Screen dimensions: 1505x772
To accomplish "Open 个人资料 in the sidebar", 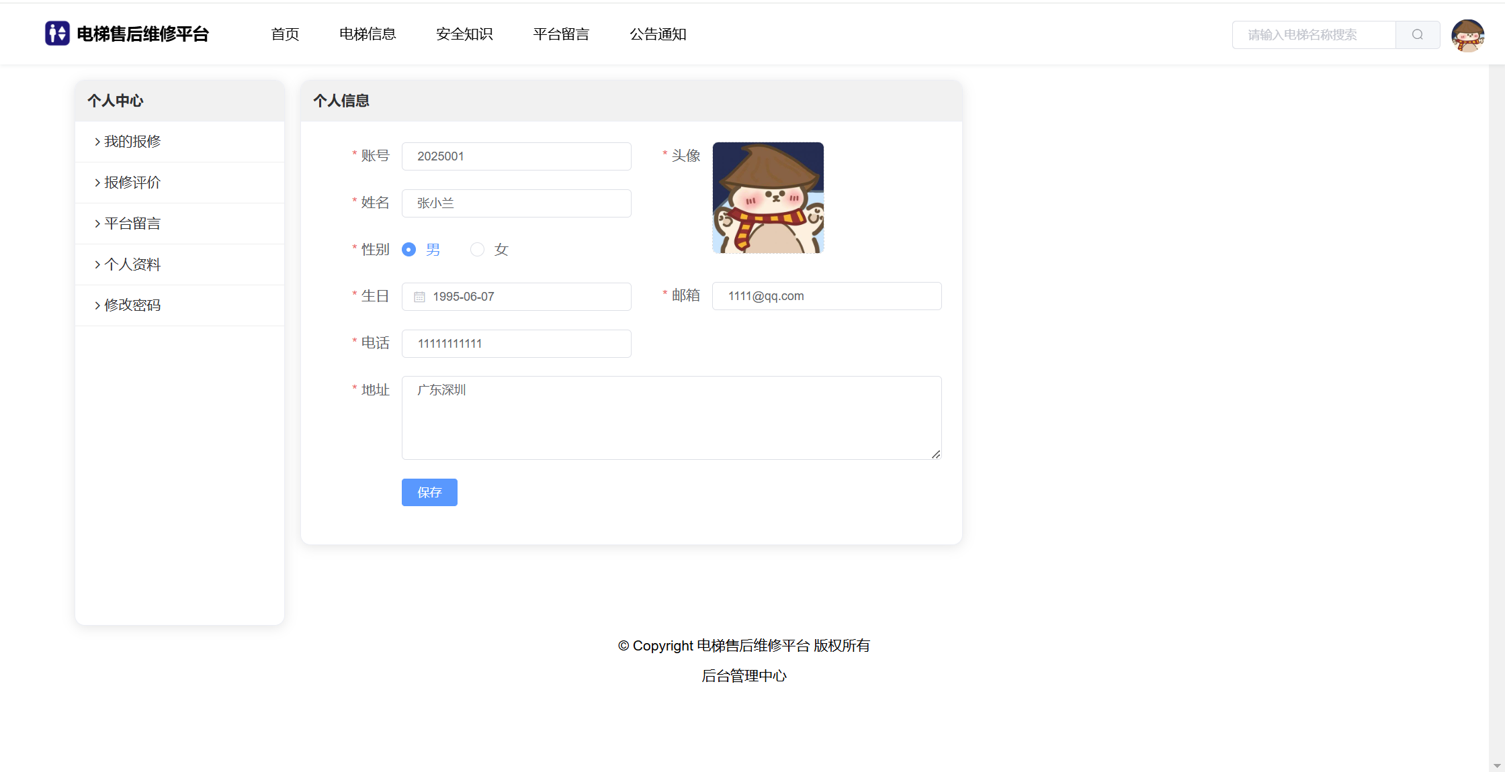I will point(132,264).
